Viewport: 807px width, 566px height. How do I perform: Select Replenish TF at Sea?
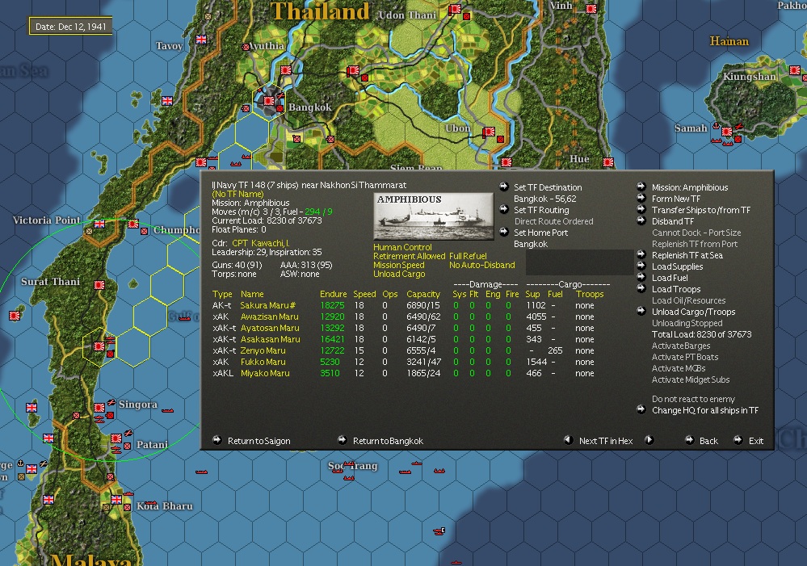pos(687,255)
